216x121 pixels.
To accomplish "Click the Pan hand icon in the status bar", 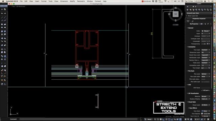I will [x=186, y=119].
